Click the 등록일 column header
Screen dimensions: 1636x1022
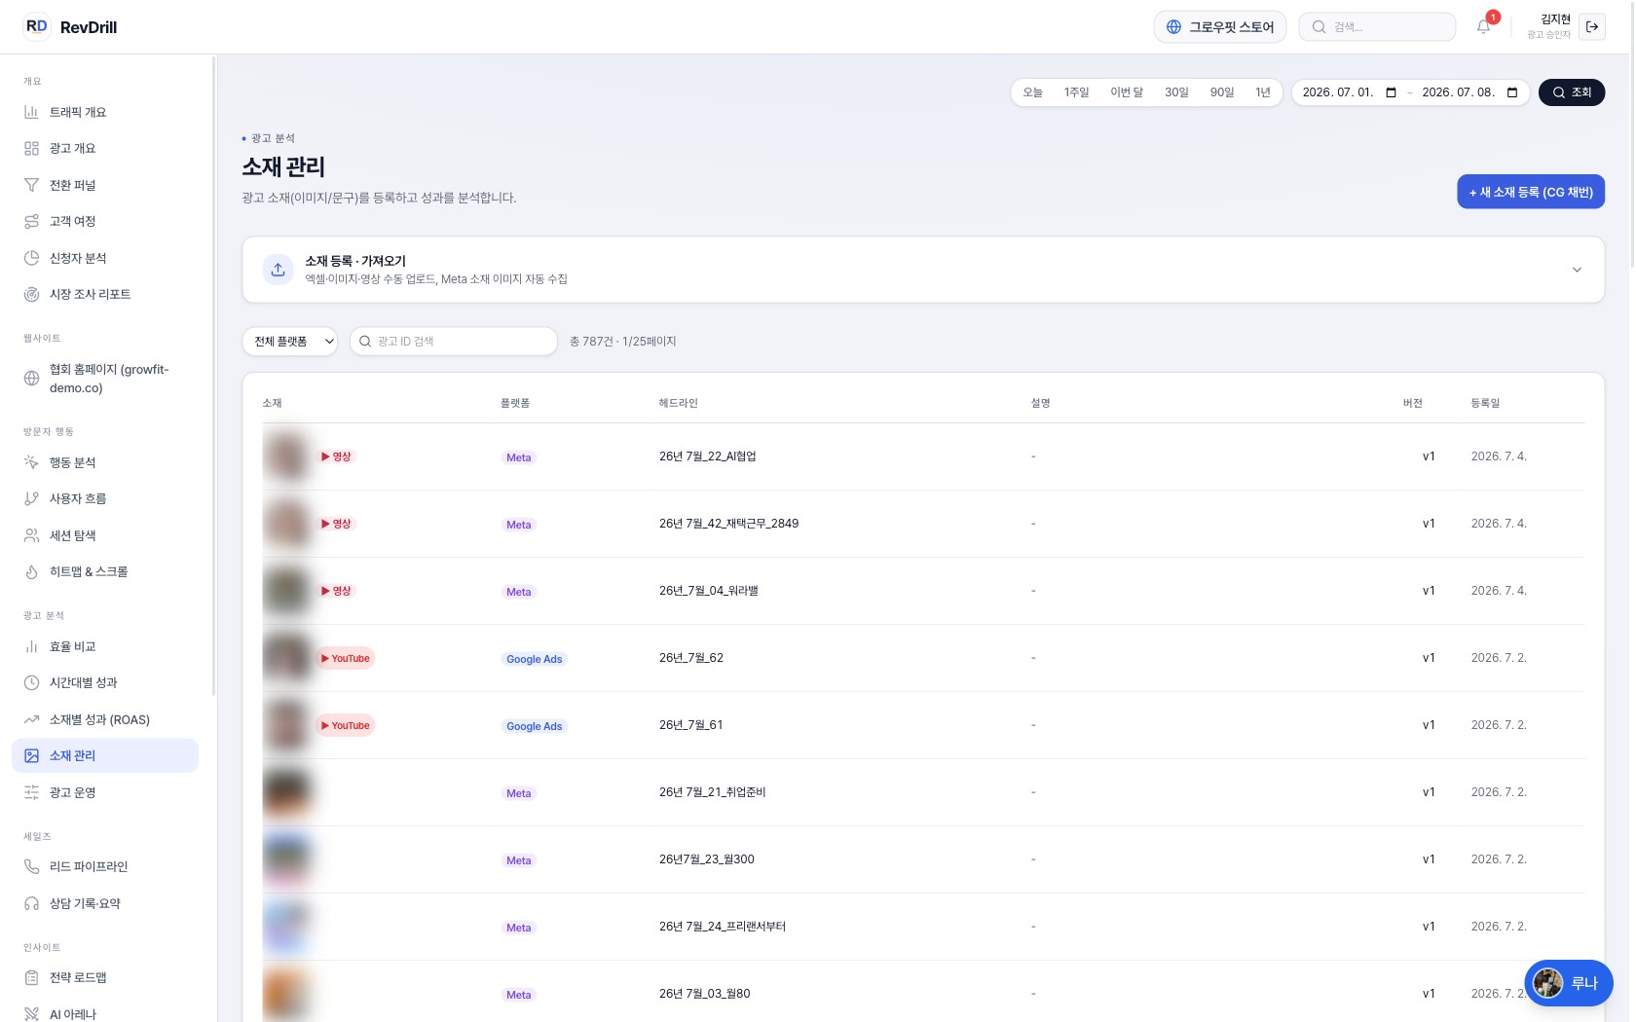click(x=1485, y=403)
